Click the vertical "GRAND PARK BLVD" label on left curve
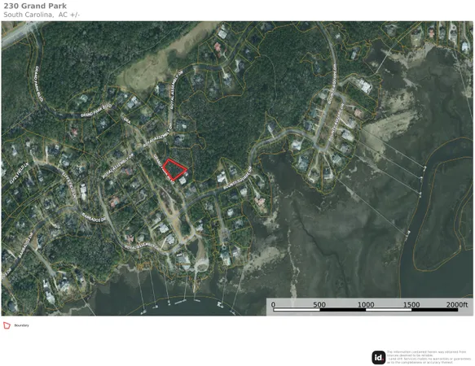The image size is (475, 366). tap(39, 84)
